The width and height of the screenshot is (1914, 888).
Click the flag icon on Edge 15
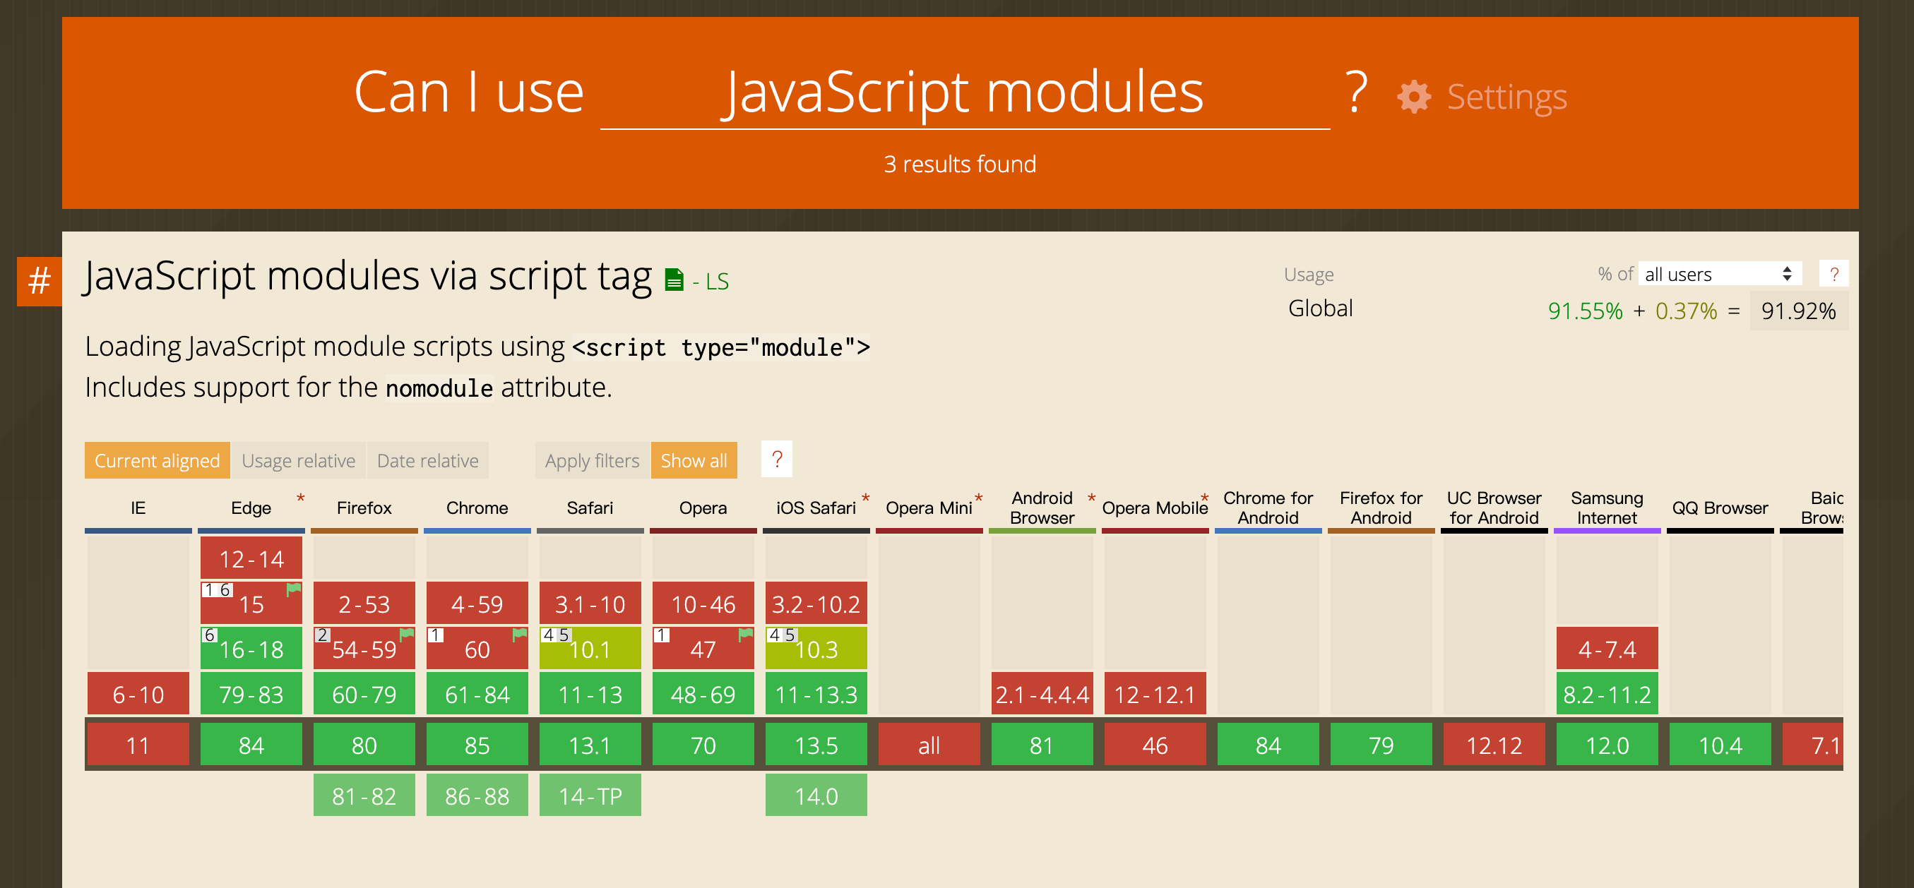tap(295, 589)
